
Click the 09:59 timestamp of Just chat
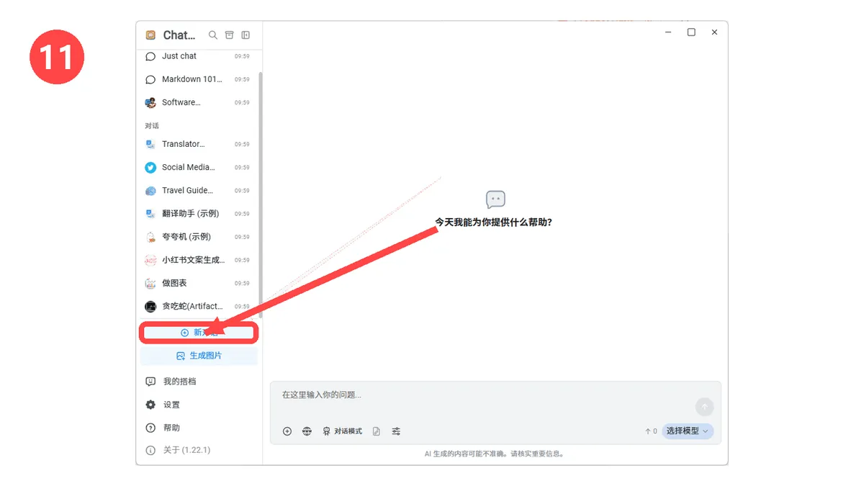(x=242, y=56)
